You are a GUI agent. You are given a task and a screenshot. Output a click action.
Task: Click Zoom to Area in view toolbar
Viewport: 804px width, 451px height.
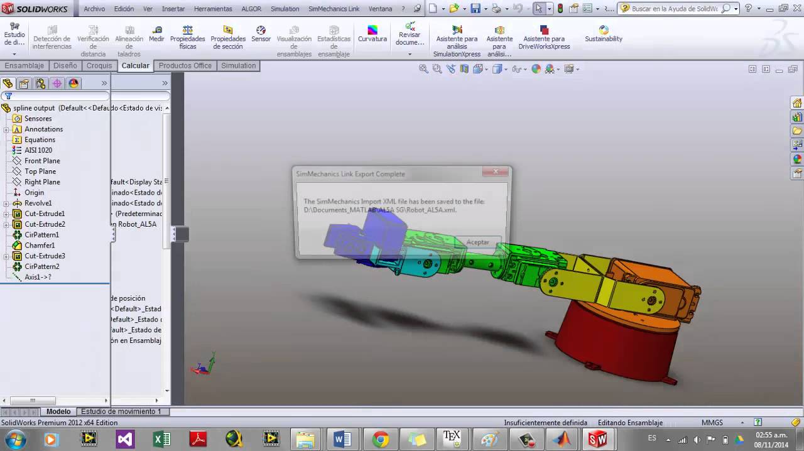(x=436, y=69)
